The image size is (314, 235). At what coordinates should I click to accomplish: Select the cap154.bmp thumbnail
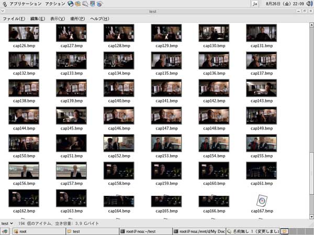tap(214, 143)
